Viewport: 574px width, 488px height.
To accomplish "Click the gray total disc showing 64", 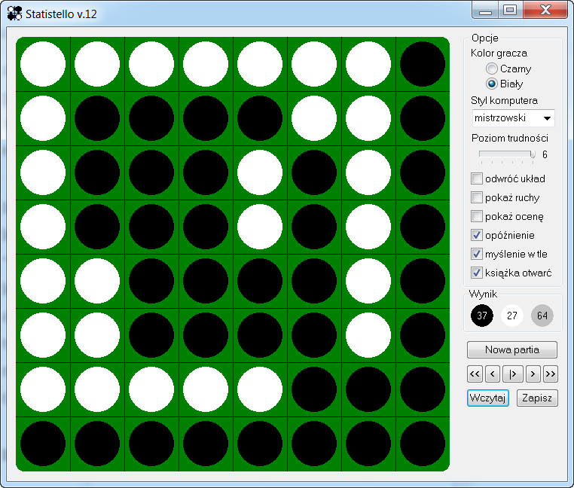I will click(x=542, y=315).
